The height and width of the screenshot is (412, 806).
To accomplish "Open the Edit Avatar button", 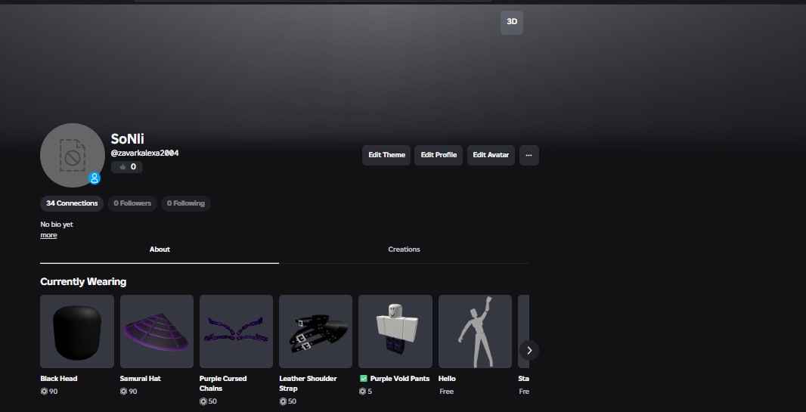I will (x=491, y=155).
